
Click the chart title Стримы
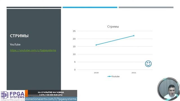[113, 27]
